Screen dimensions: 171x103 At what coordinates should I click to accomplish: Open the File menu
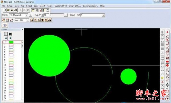point(3,6)
